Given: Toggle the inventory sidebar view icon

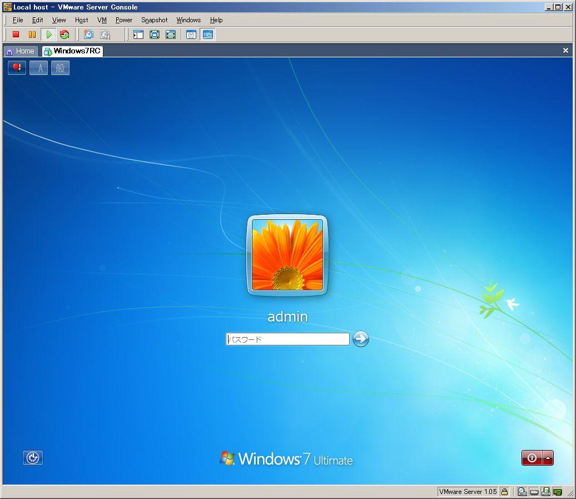Looking at the screenshot, I should 138,34.
